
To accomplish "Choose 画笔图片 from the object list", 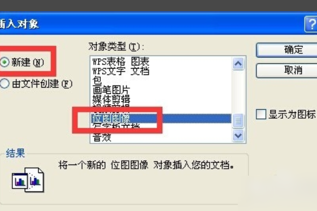I will 111,90.
